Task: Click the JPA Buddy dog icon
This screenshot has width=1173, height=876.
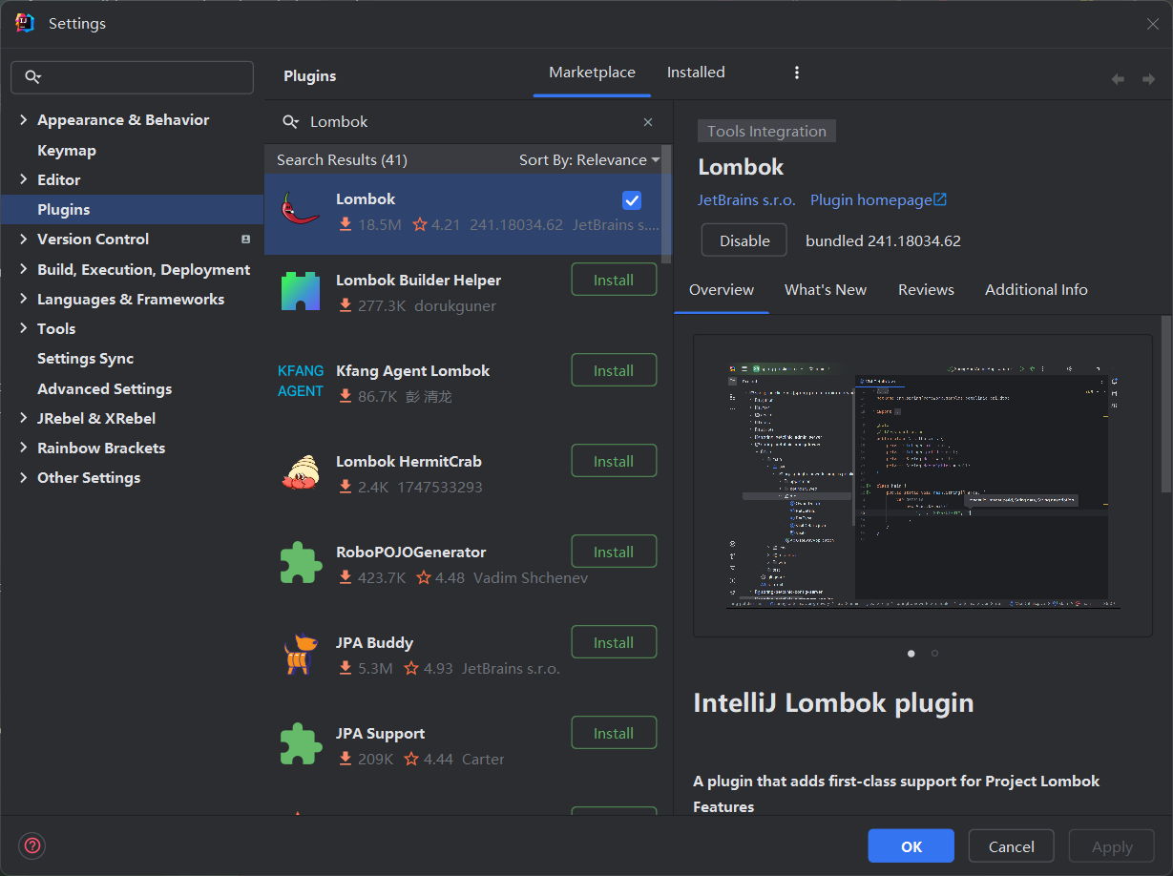Action: point(301,654)
